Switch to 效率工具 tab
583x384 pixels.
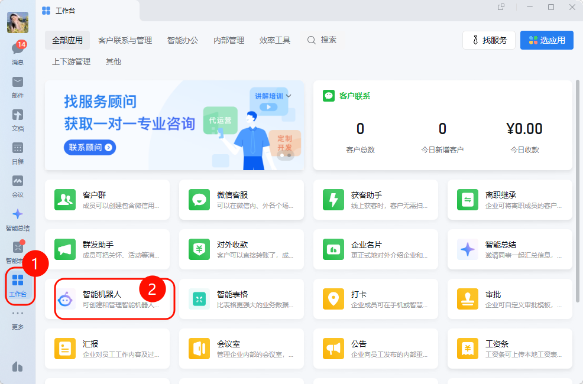pyautogui.click(x=275, y=40)
